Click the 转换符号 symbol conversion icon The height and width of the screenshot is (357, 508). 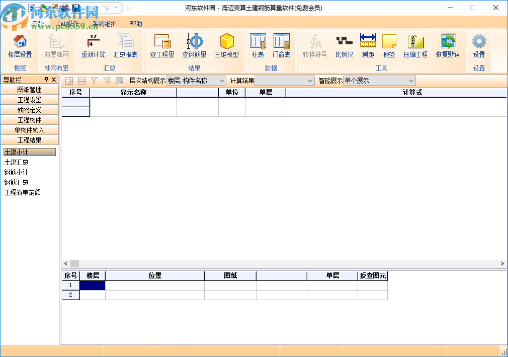click(315, 46)
